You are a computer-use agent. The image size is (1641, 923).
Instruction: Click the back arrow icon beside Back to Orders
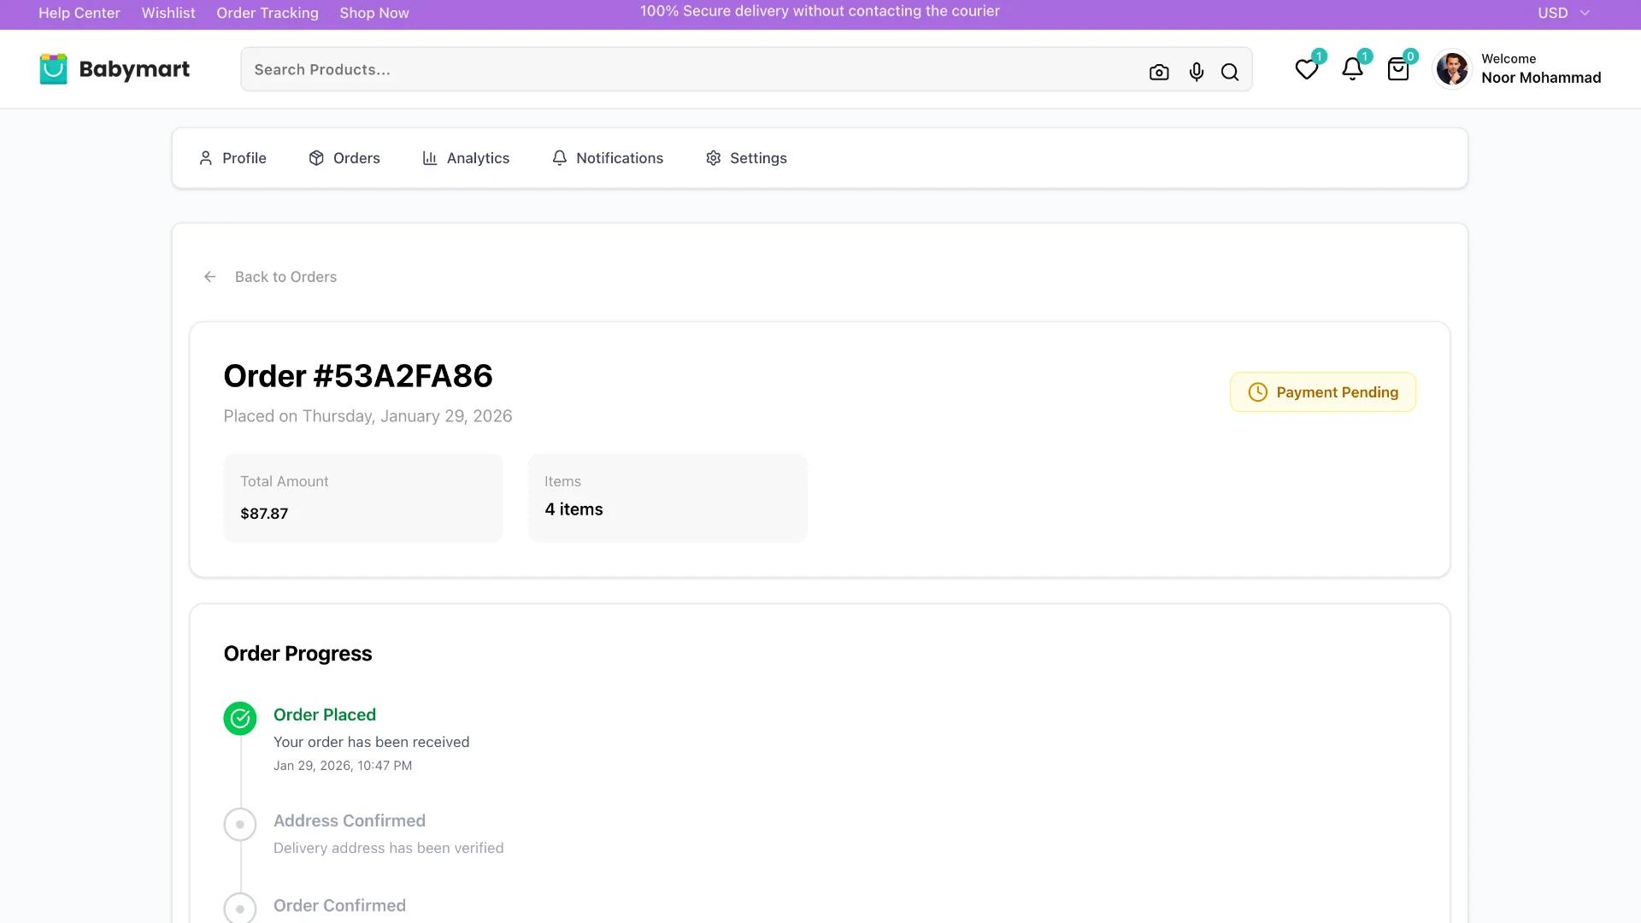(x=209, y=277)
